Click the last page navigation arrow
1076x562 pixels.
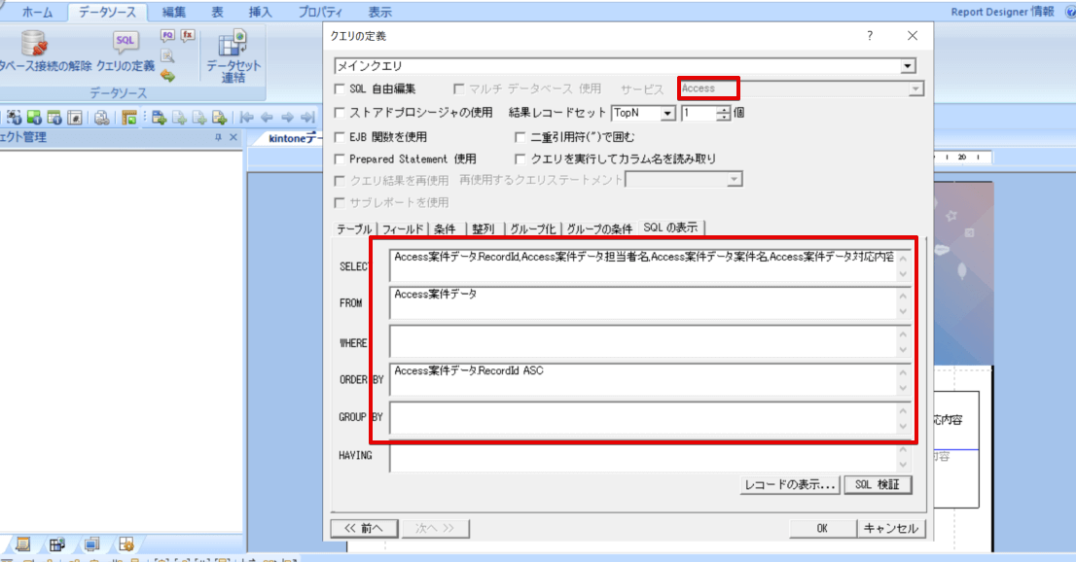click(307, 118)
